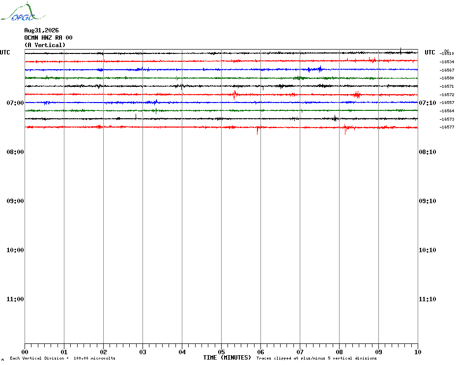Screen dimensions: 457x365
Task: Click the station label OCMN HNZ RA 00
Action: tap(48, 38)
